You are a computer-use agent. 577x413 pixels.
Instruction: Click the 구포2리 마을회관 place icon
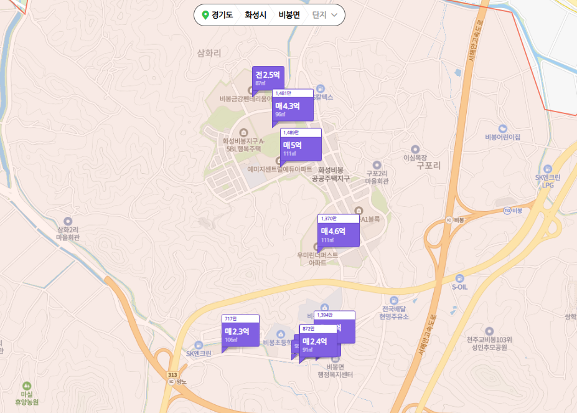click(377, 164)
